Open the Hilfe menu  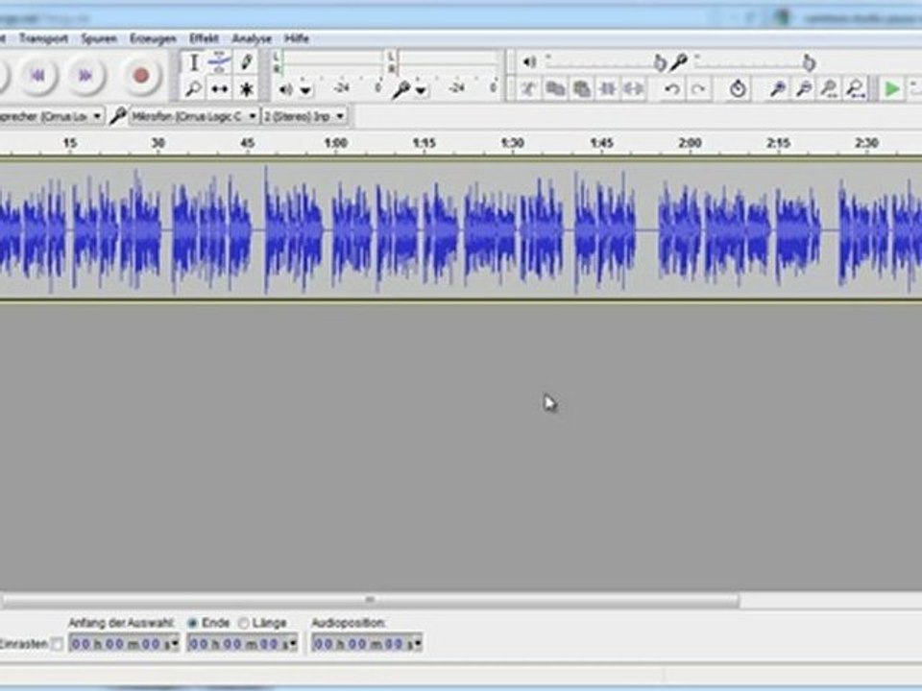point(297,38)
